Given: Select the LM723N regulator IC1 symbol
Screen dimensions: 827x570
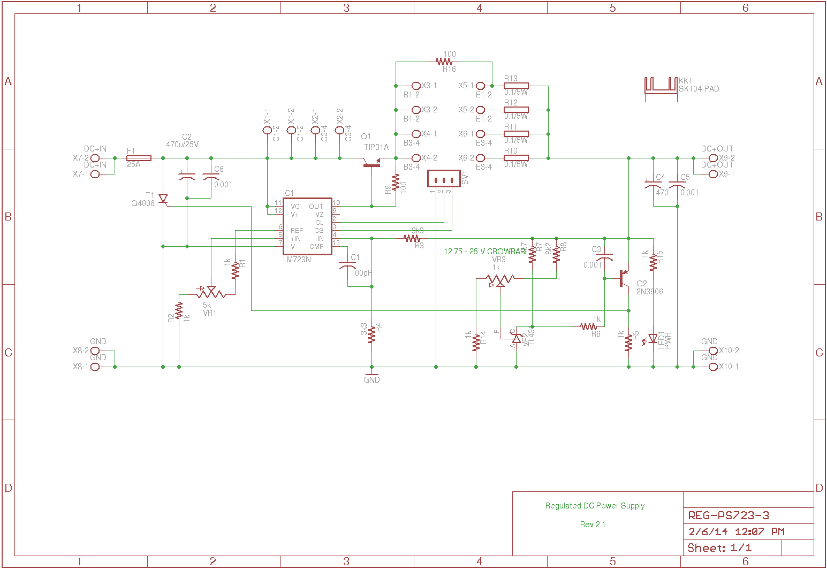Looking at the screenshot, I should (x=307, y=226).
